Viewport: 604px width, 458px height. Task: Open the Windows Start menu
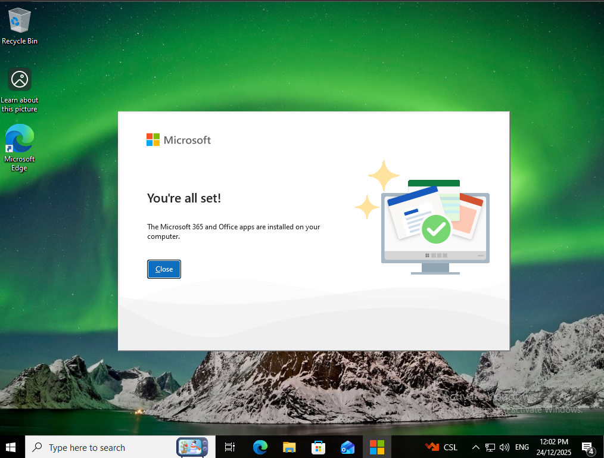pyautogui.click(x=11, y=447)
